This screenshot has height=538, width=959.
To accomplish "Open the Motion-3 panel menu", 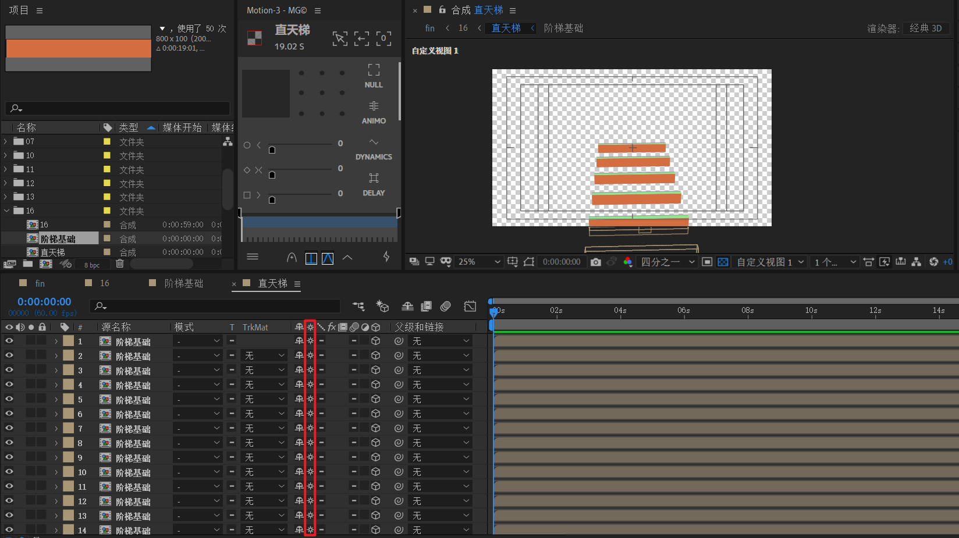I will pos(318,10).
